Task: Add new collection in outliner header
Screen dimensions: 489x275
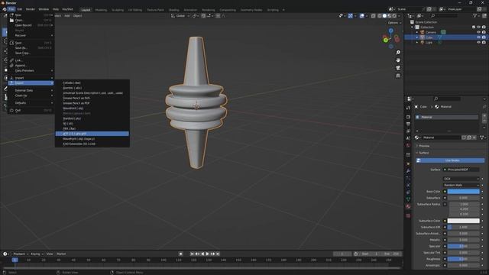Action: pyautogui.click(x=484, y=15)
